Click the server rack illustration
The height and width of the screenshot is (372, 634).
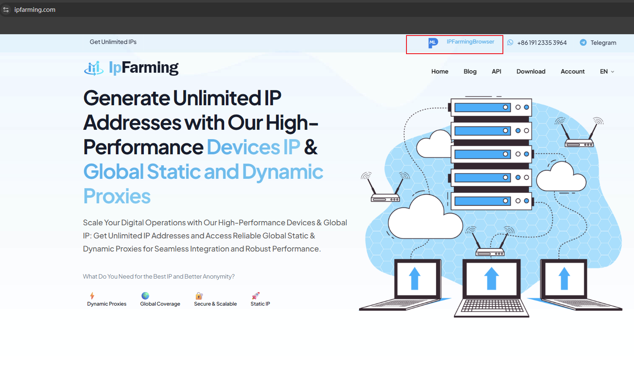(x=491, y=154)
